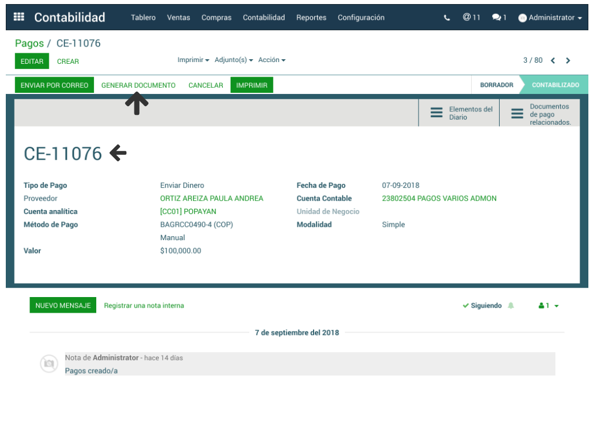Open the Configuración menu
Image resolution: width=593 pixels, height=445 pixels.
361,17
